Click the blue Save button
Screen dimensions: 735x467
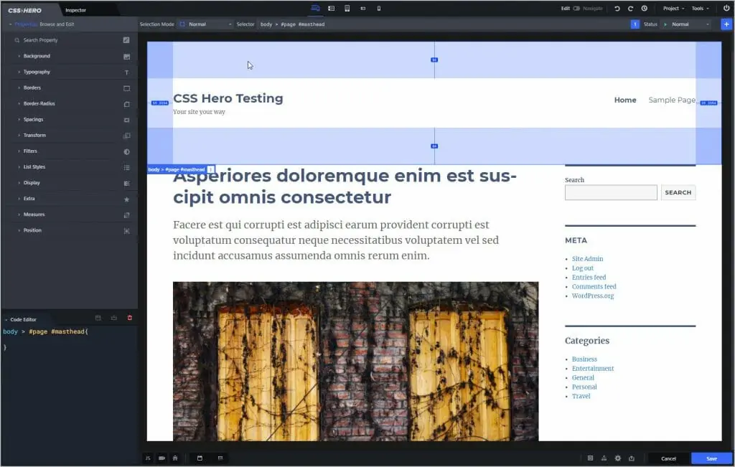point(711,458)
